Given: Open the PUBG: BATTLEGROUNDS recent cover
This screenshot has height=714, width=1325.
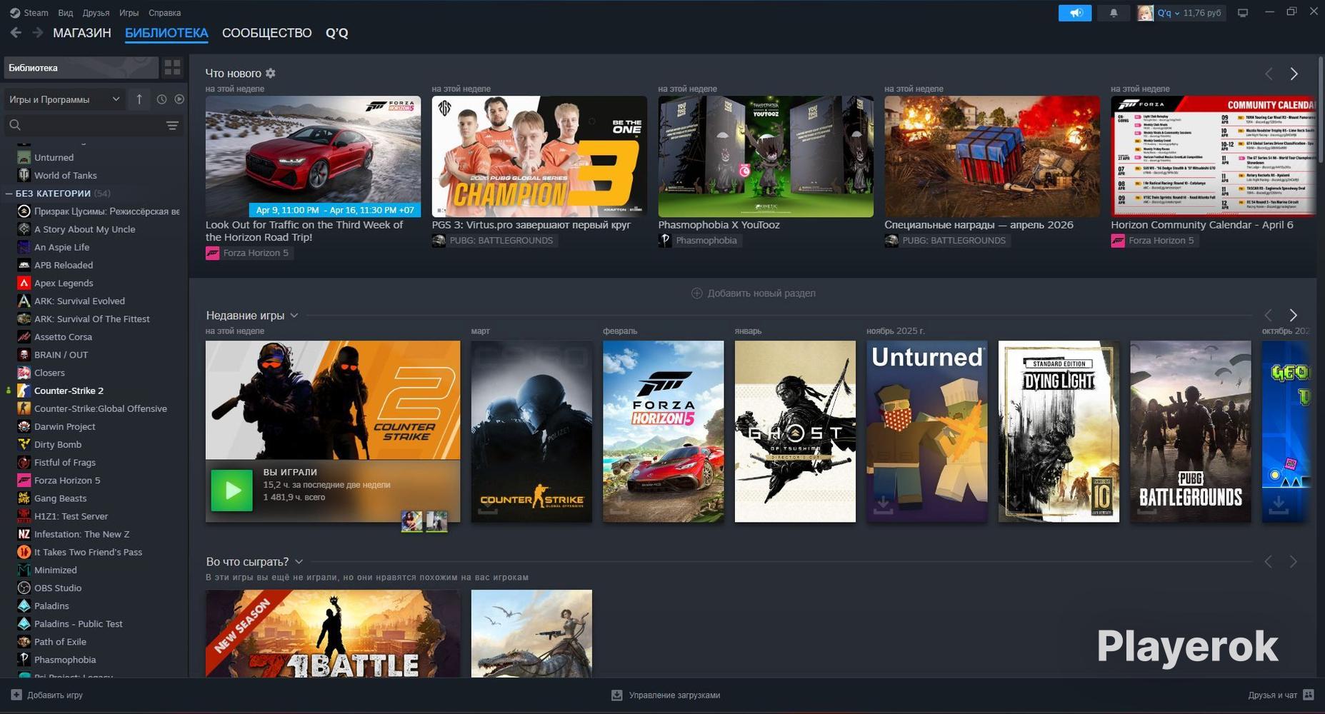Looking at the screenshot, I should coord(1191,431).
